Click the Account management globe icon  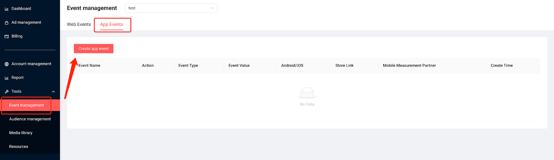tap(7, 64)
